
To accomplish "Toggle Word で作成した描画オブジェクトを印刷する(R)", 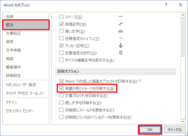I will [x=61, y=81].
